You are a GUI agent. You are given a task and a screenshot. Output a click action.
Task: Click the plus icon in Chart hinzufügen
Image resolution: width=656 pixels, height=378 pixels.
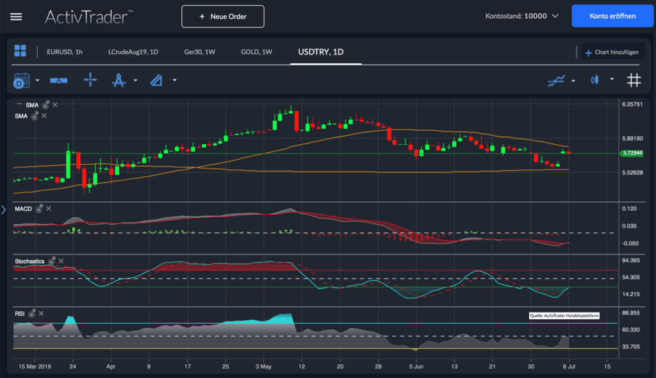pyautogui.click(x=588, y=53)
